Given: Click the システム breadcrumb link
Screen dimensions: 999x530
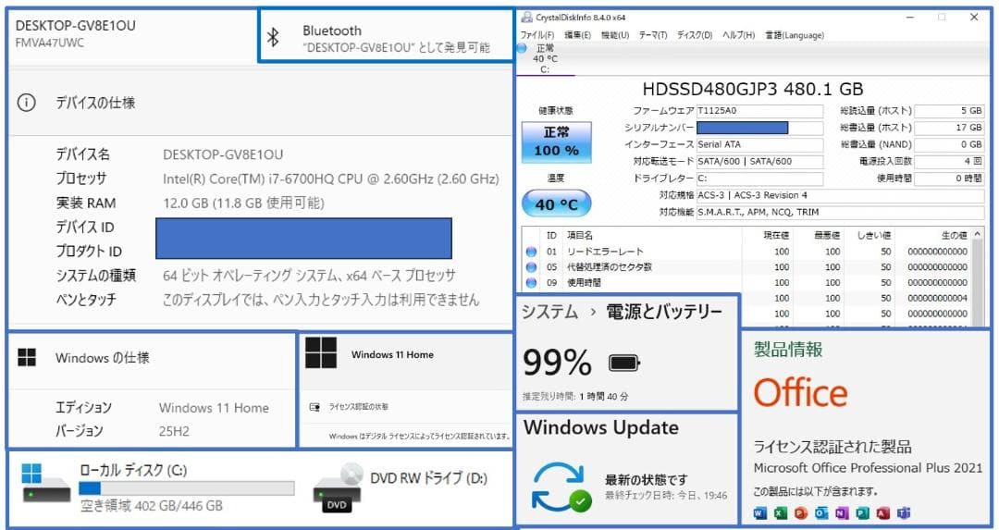Looking at the screenshot, I should click(x=549, y=312).
